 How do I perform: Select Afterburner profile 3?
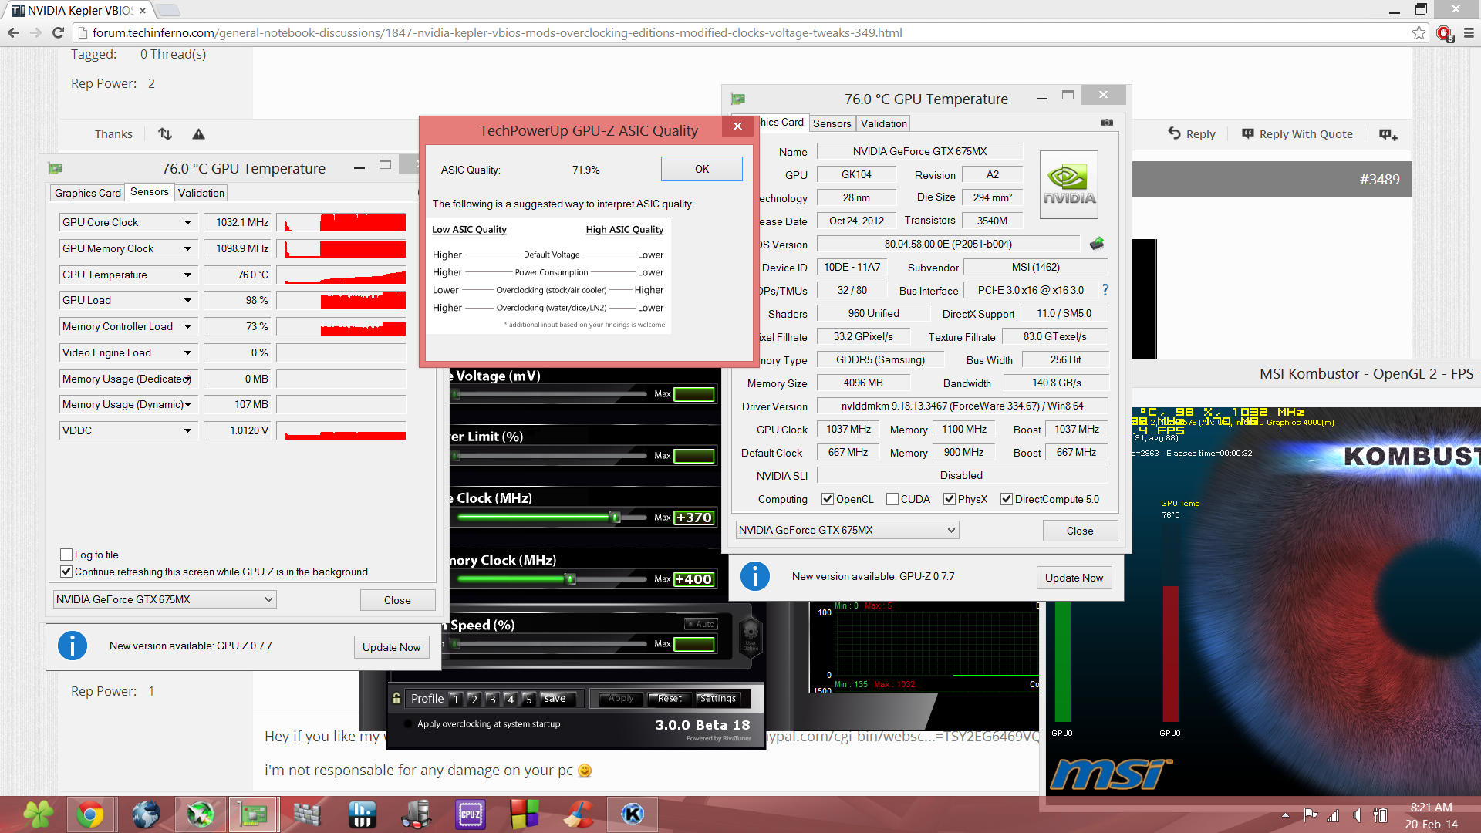[x=492, y=699]
